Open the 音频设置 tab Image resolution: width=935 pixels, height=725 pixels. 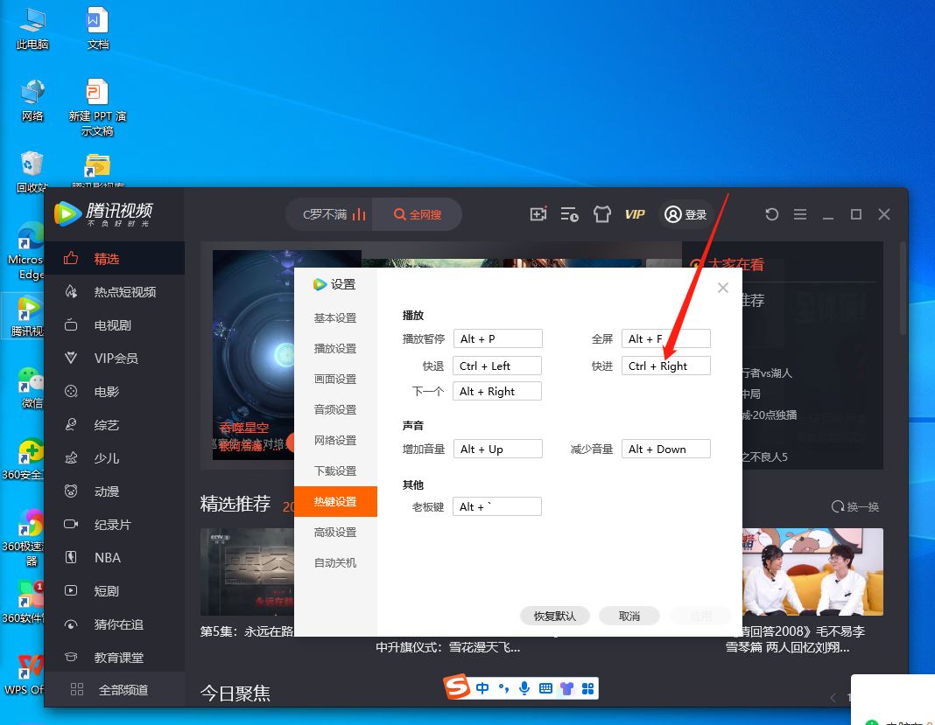click(335, 410)
